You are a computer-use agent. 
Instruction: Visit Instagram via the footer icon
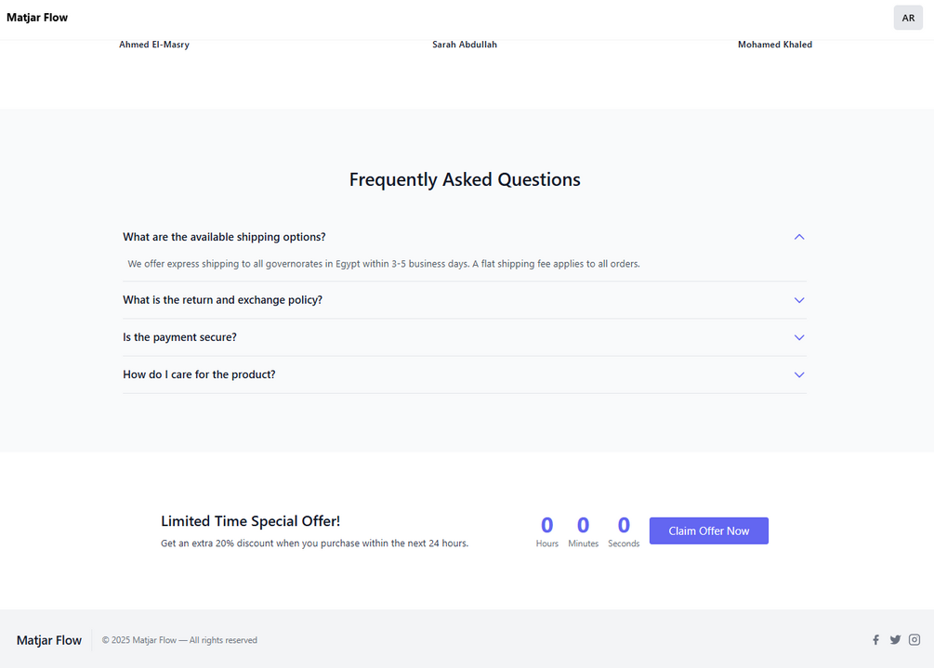(914, 640)
